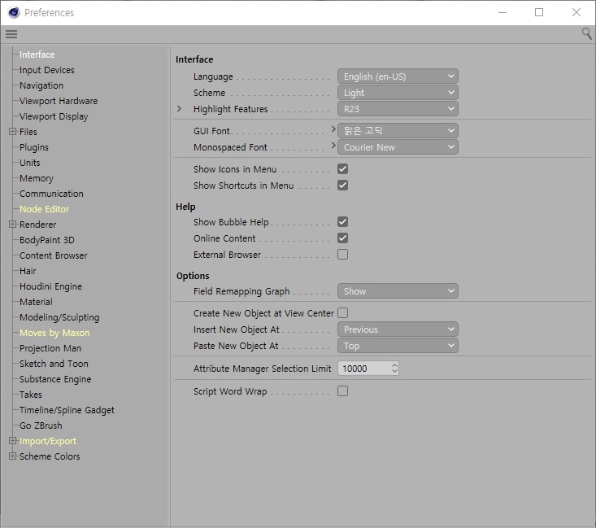
Task: Click stepper arrows of Selection Limit
Action: (x=394, y=369)
